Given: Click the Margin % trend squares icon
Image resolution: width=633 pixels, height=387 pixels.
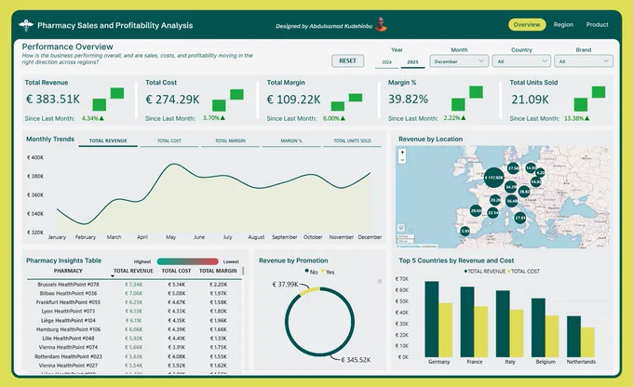Looking at the screenshot, I should point(467,99).
